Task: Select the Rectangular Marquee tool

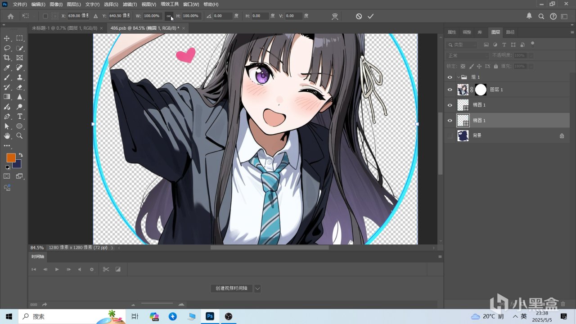Action: click(20, 38)
